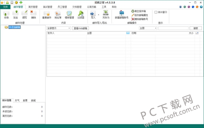
Task: Click 删除邮箱账号 delete mailbox account
Action: click(x=140, y=19)
